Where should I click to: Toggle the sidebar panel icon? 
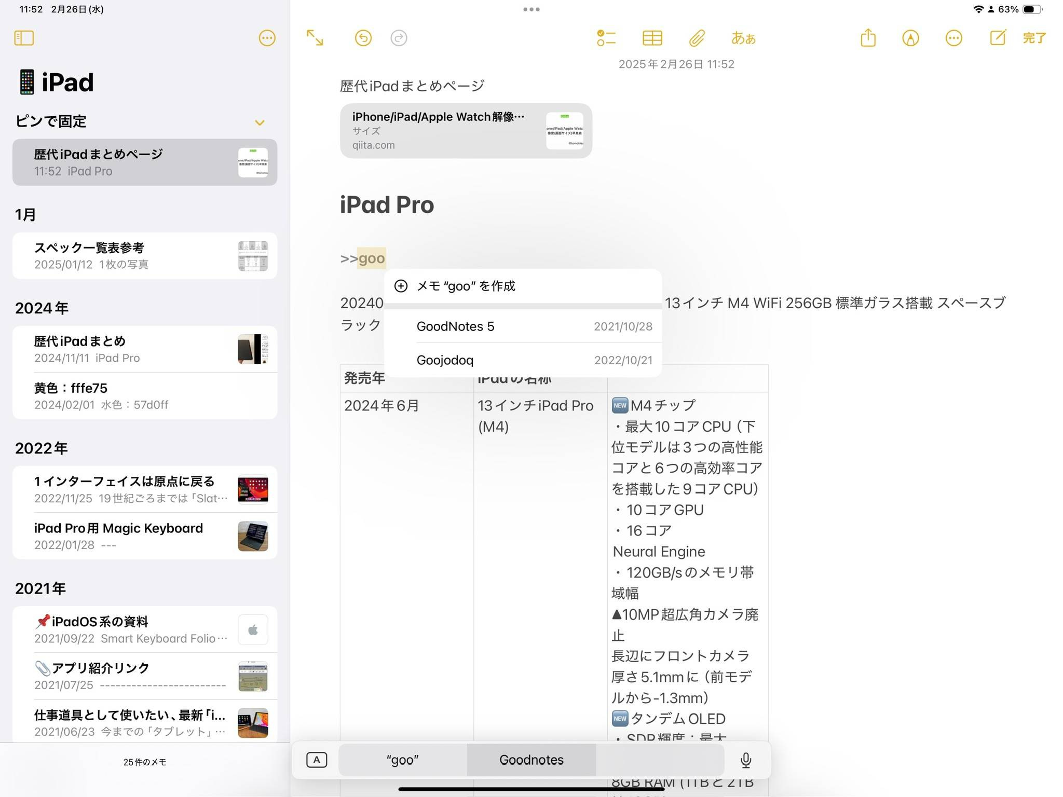click(24, 38)
